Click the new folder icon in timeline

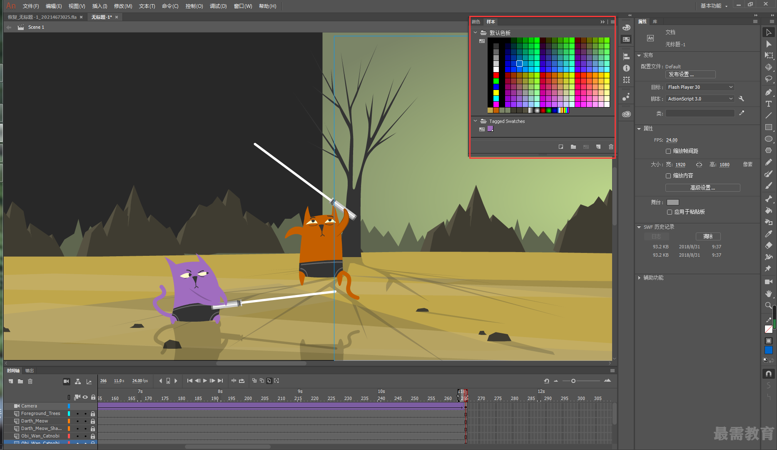coord(20,381)
